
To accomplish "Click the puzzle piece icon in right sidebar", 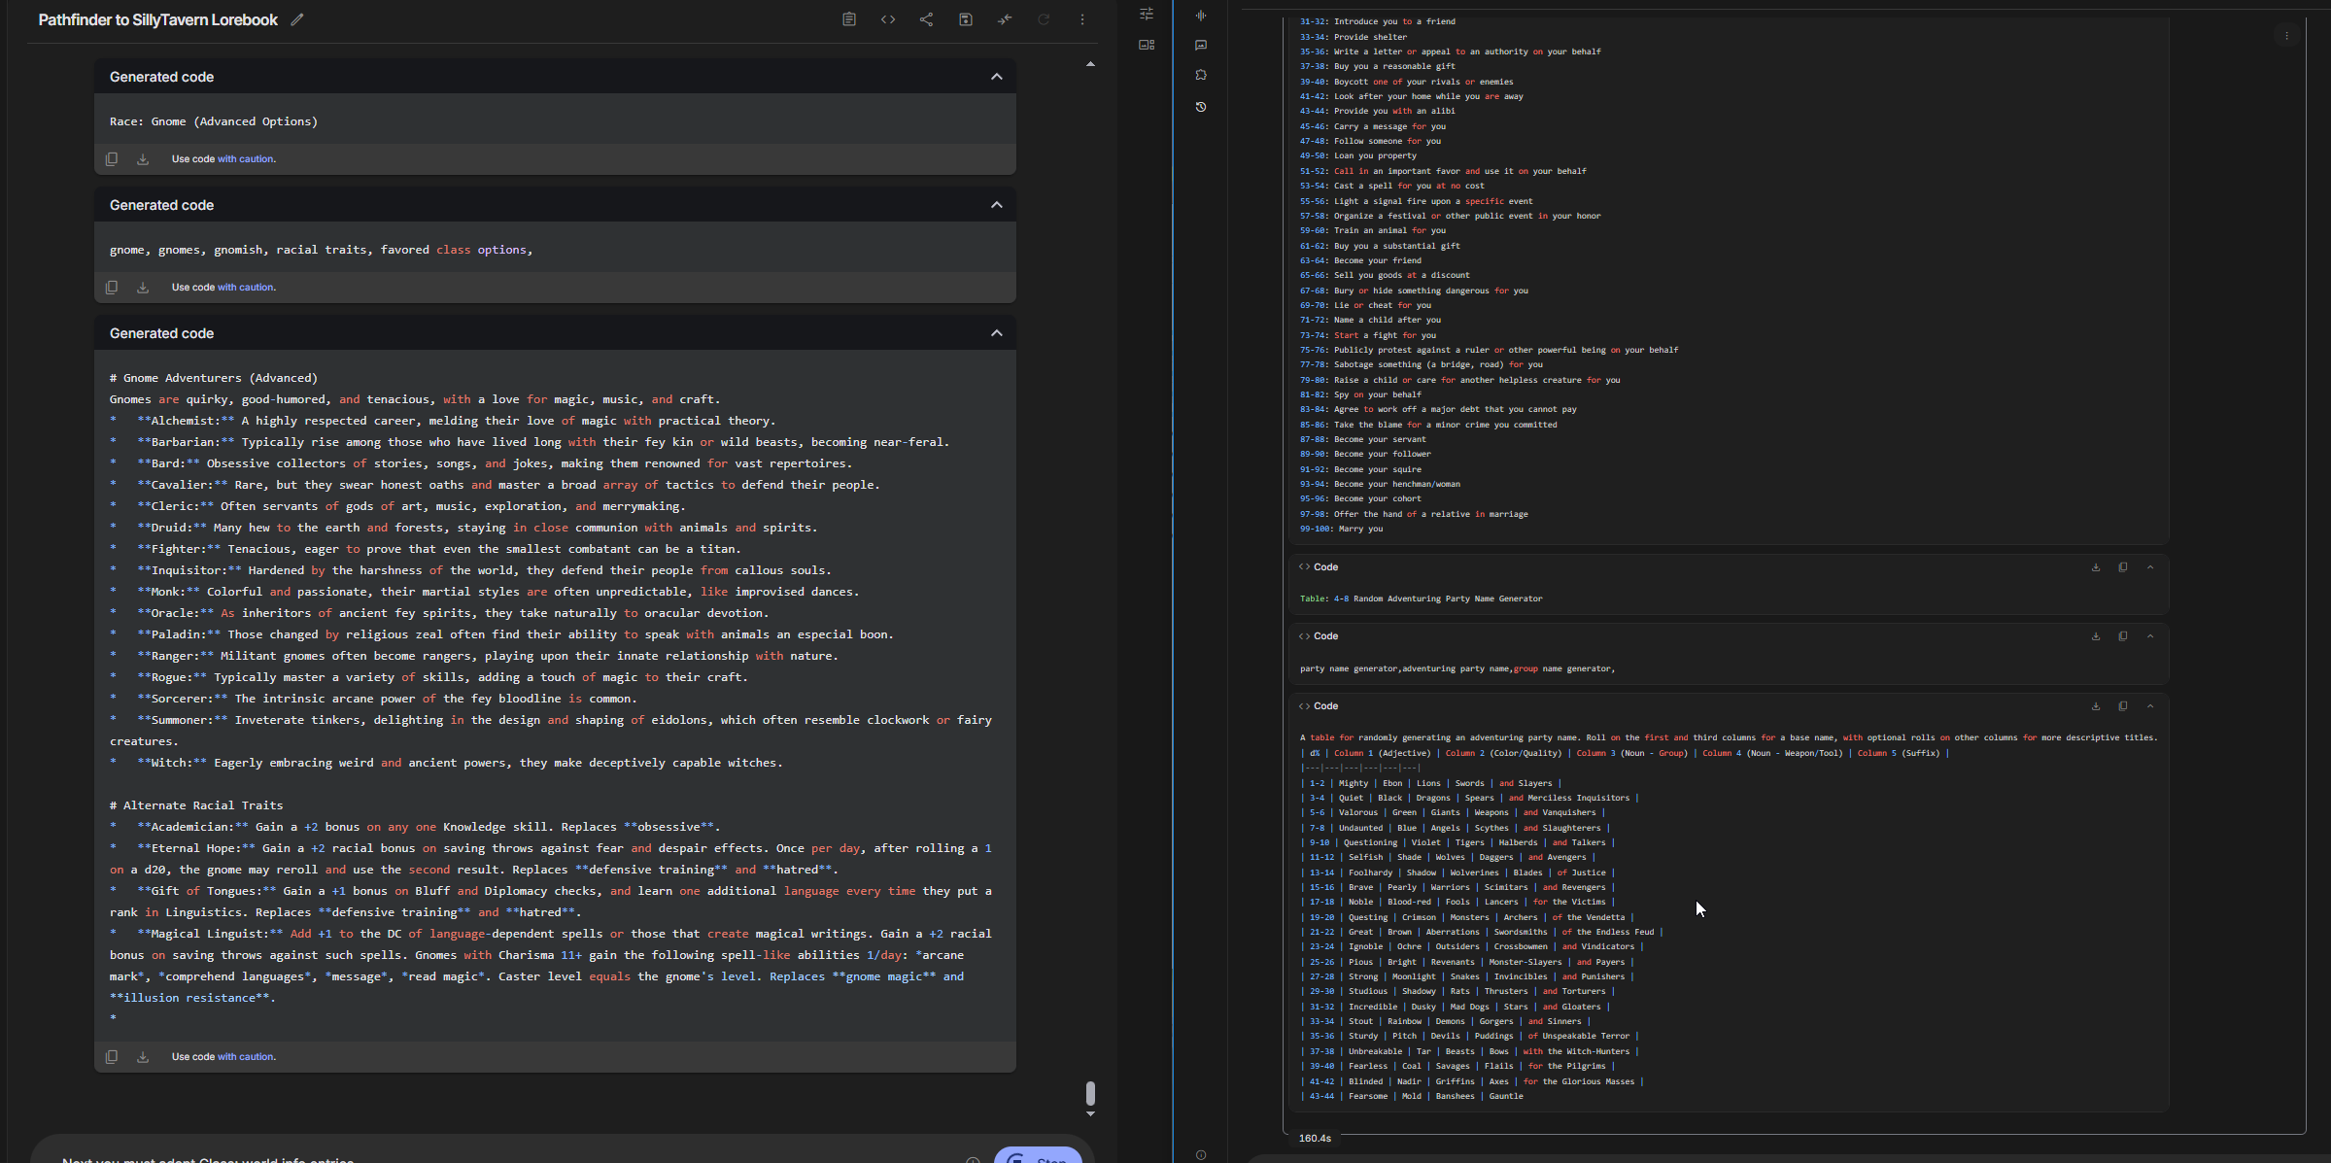I will click(x=1201, y=75).
